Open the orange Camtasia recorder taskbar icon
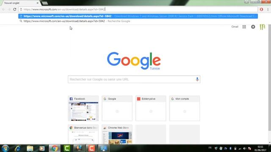This screenshot has height=152, width=271. (x=91, y=148)
